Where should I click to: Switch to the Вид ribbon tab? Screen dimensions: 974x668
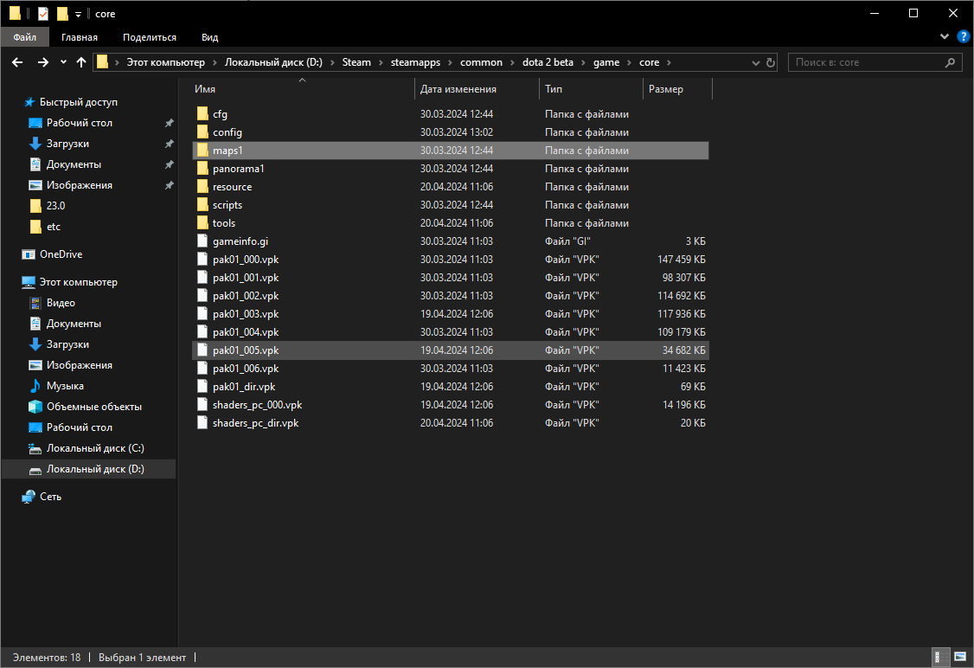click(x=210, y=37)
